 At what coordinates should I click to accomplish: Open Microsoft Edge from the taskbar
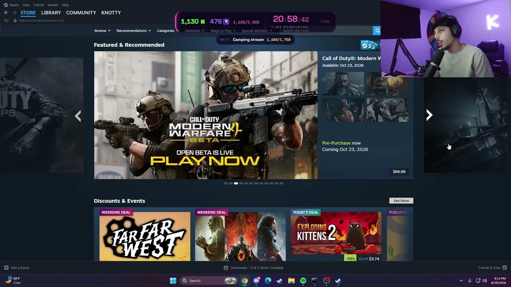(268, 281)
